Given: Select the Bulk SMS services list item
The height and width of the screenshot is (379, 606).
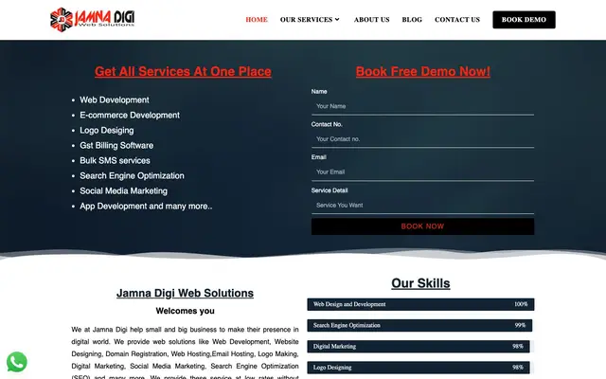Looking at the screenshot, I should [115, 160].
